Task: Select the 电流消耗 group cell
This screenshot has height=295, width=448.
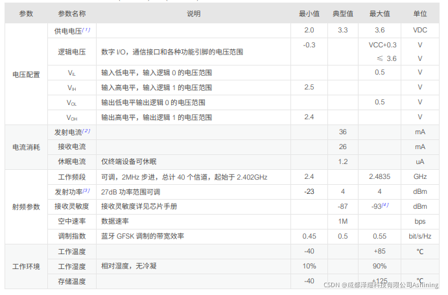Action: (26, 147)
